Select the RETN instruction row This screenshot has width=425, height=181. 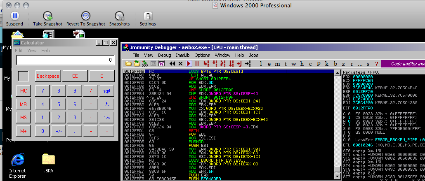pos(229,130)
